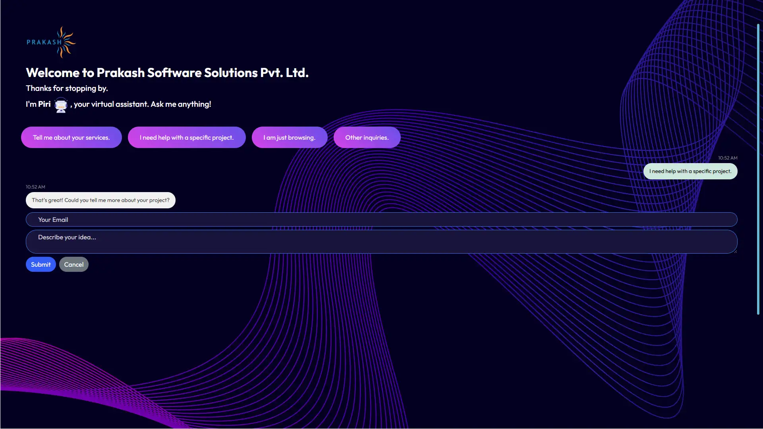Image resolution: width=763 pixels, height=429 pixels.
Task: Click the Piri robot assistant avatar
Action: pos(61,105)
